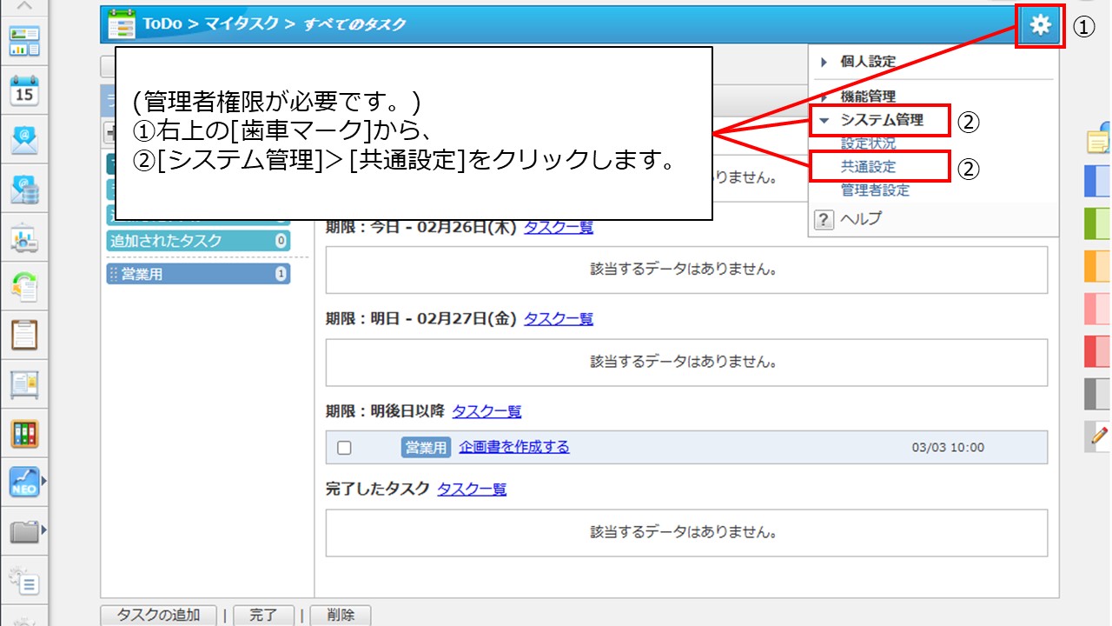Click the 営業用 tag on the task
Screen dimensions: 1112x626
pyautogui.click(x=425, y=448)
